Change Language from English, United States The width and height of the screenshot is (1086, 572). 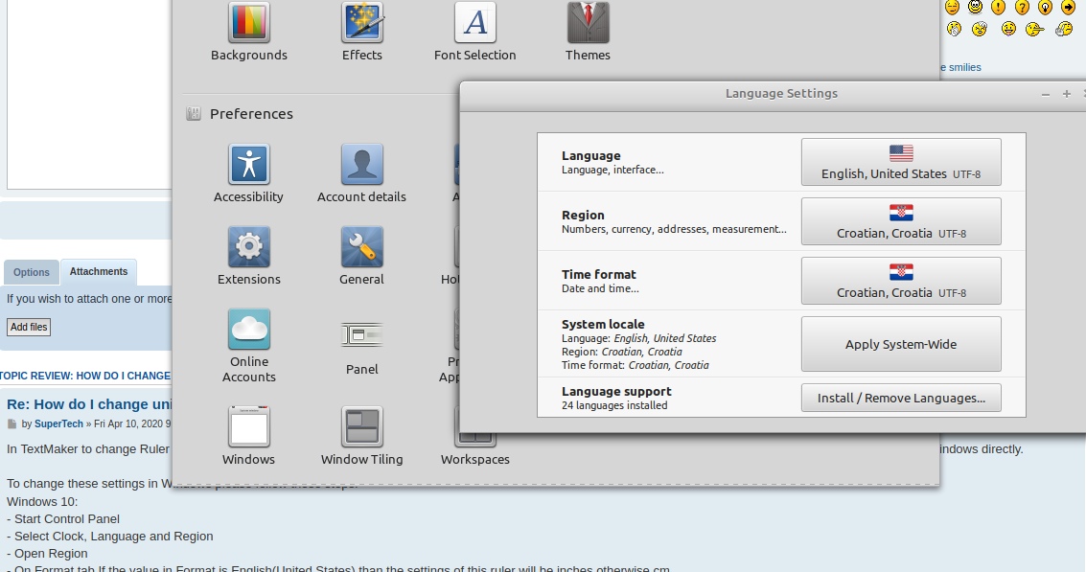(x=901, y=162)
